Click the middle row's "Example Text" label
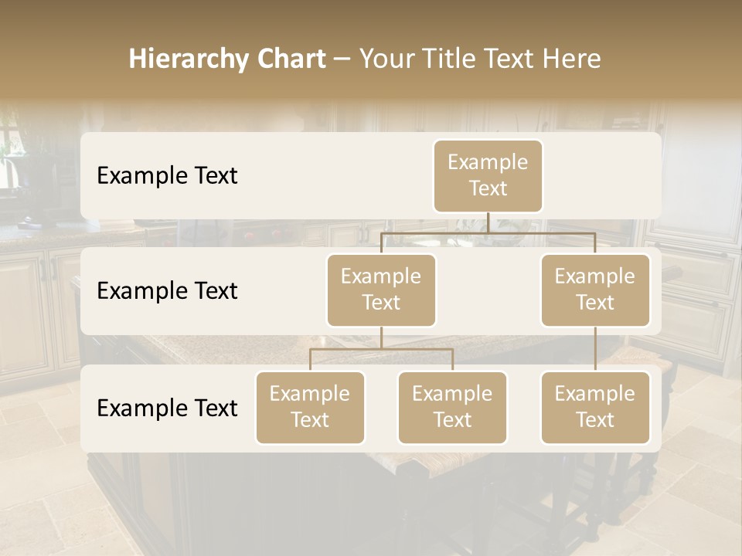Image resolution: width=742 pixels, height=556 pixels. coord(167,290)
